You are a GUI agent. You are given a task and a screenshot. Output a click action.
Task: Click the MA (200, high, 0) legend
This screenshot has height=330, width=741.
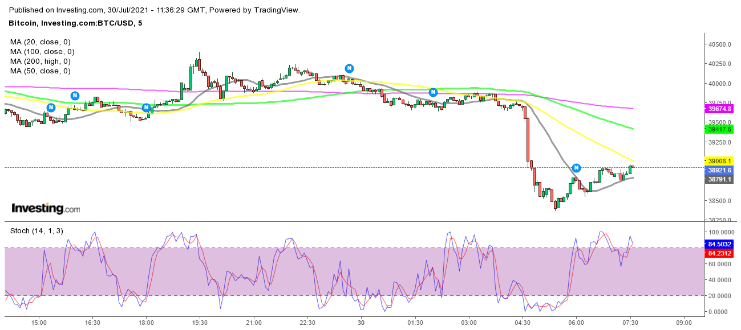(x=40, y=61)
